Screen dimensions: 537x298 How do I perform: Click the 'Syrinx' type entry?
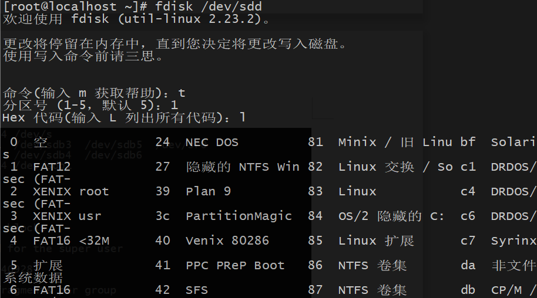(513, 241)
